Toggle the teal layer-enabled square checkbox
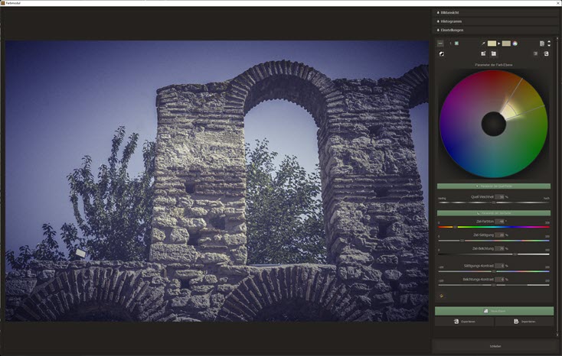This screenshot has width=562, height=356. click(x=456, y=44)
